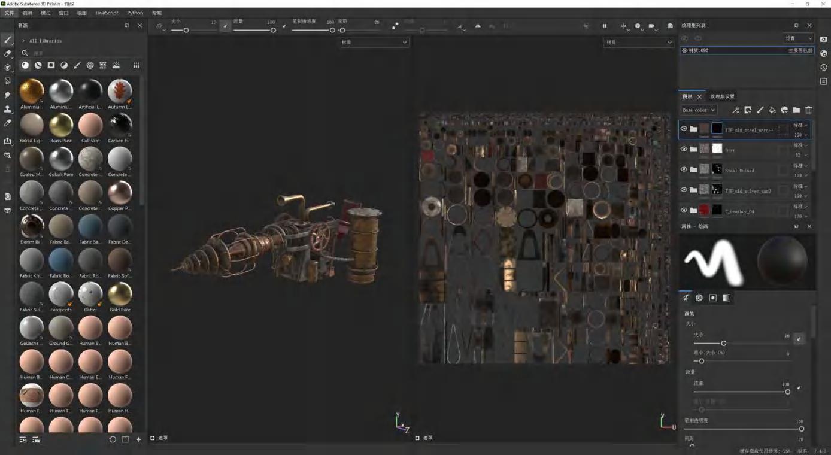Filter assets by materials sphere icon
The height and width of the screenshot is (455, 831).
click(25, 65)
